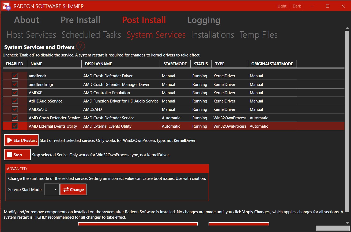Viewport: 351px width, 232px height.
Task: Open the Service Start Mode dropdown
Action: [x=52, y=189]
